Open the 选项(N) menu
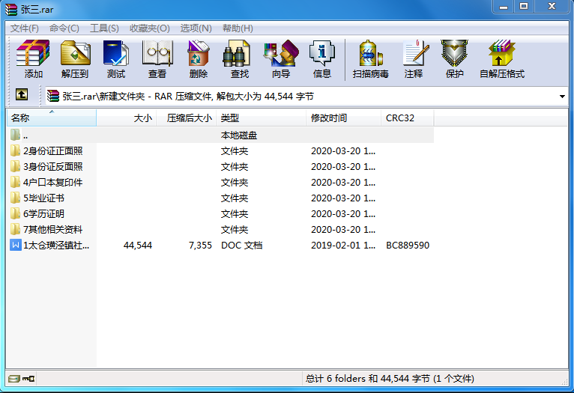Image resolution: width=574 pixels, height=393 pixels. pos(196,28)
